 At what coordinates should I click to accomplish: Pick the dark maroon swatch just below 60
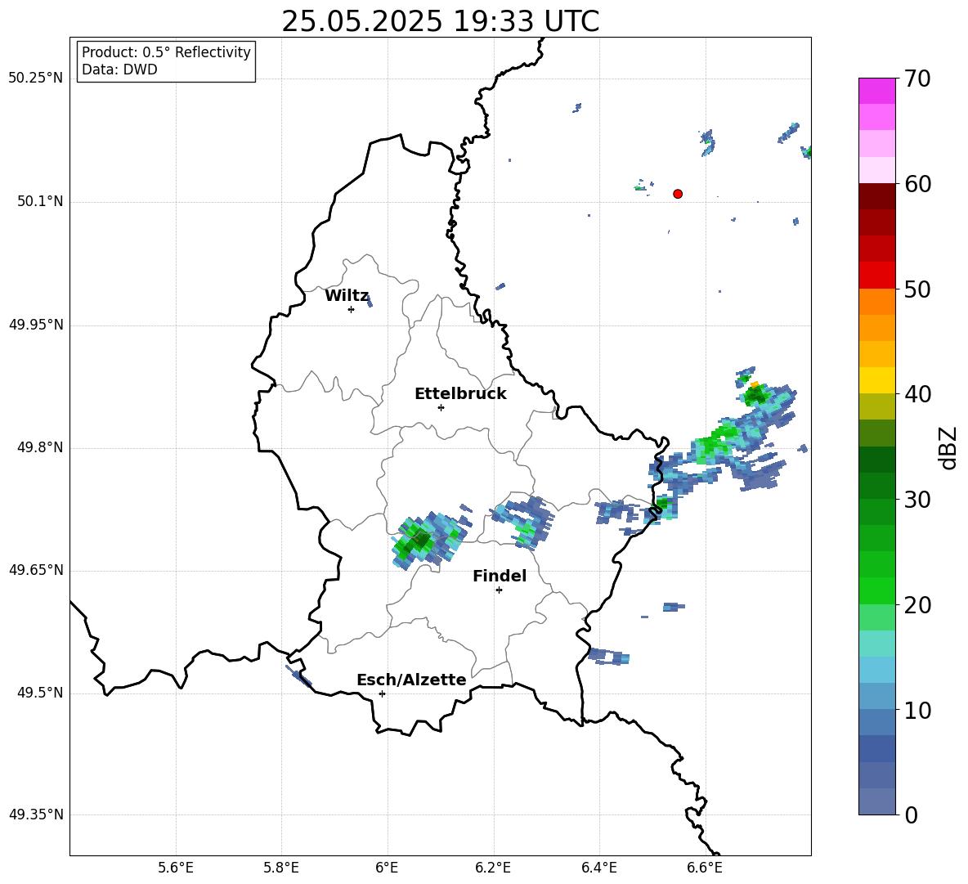pyautogui.click(x=877, y=195)
